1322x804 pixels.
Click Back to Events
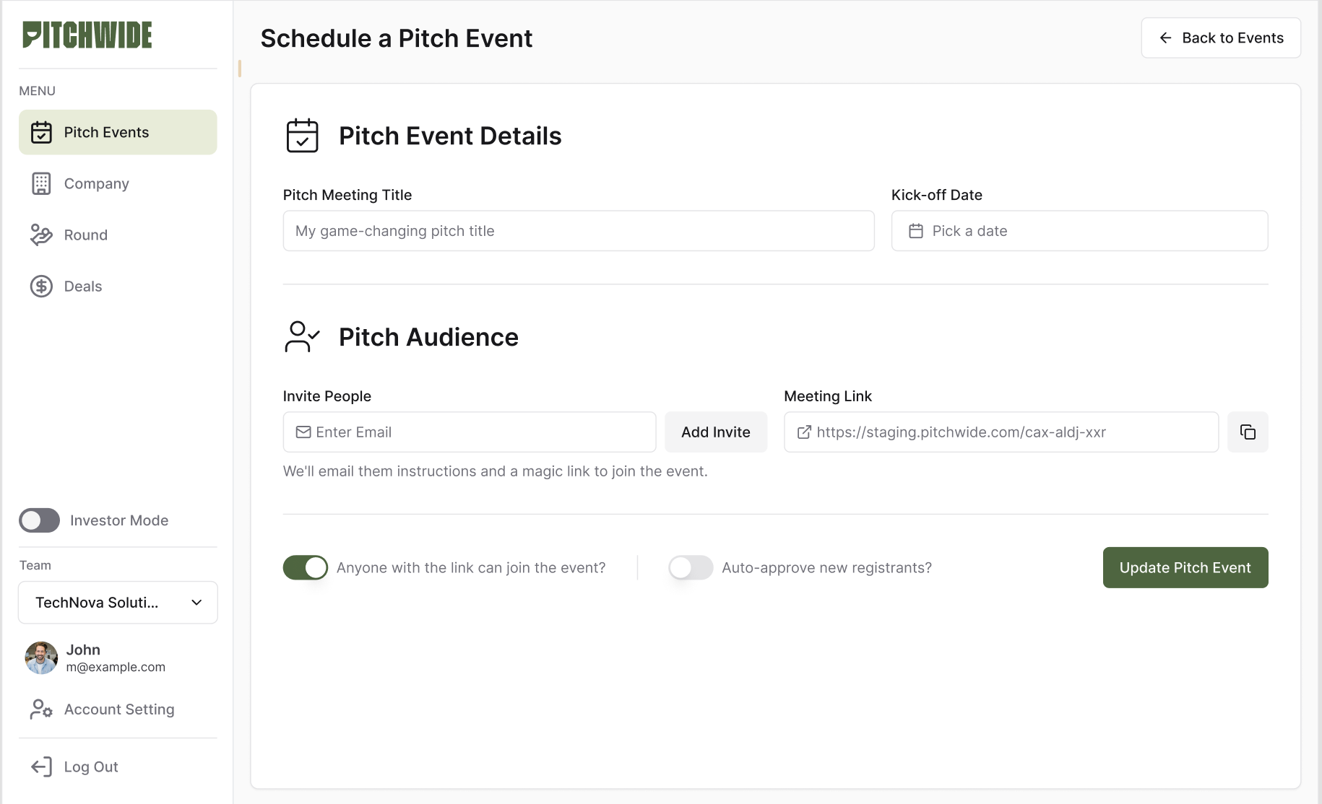pos(1220,38)
